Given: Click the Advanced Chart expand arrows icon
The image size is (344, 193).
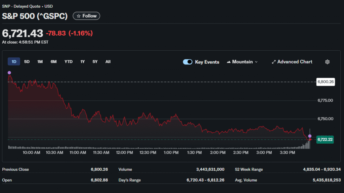Looking at the screenshot, I should pyautogui.click(x=273, y=62).
